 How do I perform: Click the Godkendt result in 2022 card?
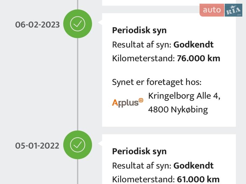[193, 166]
